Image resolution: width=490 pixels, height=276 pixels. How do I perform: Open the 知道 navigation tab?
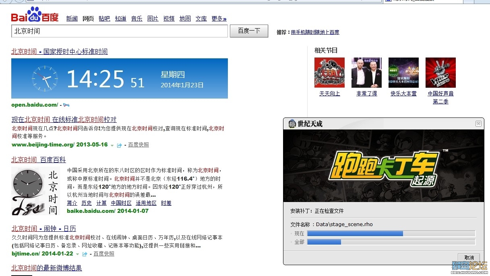120,19
